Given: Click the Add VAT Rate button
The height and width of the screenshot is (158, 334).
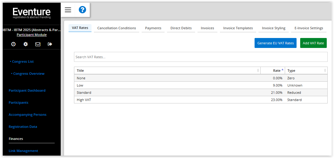Looking at the screenshot, I should 313,43.
